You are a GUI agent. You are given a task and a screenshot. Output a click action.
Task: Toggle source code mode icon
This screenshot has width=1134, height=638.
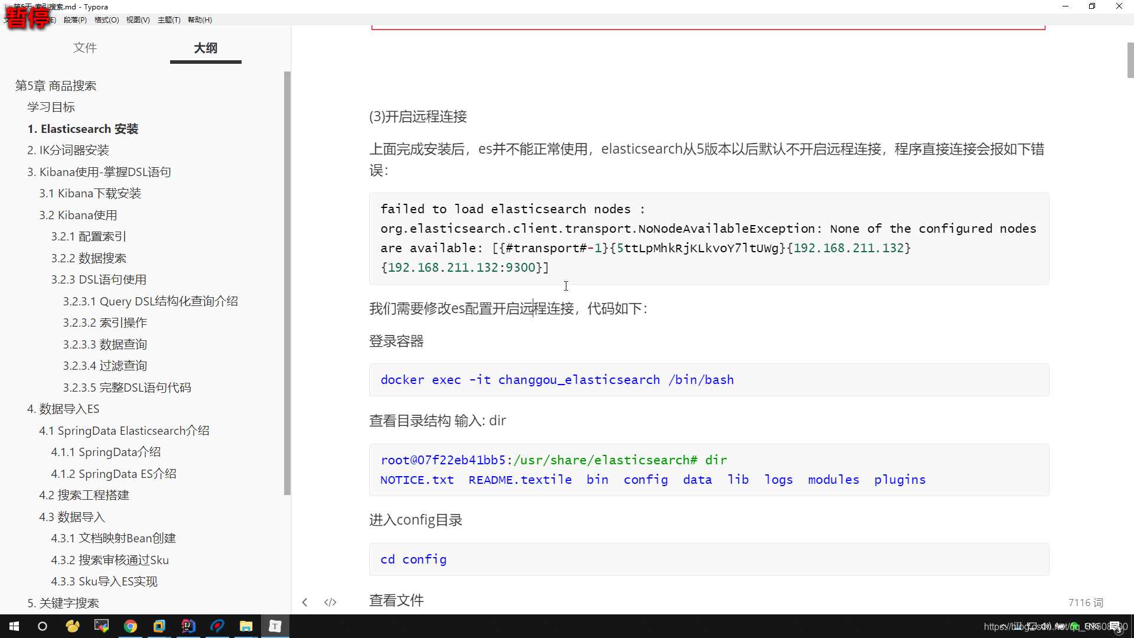click(x=330, y=602)
